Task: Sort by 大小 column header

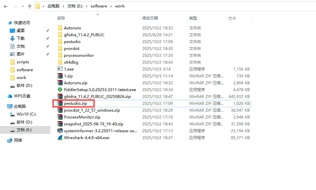Action: [x=232, y=18]
